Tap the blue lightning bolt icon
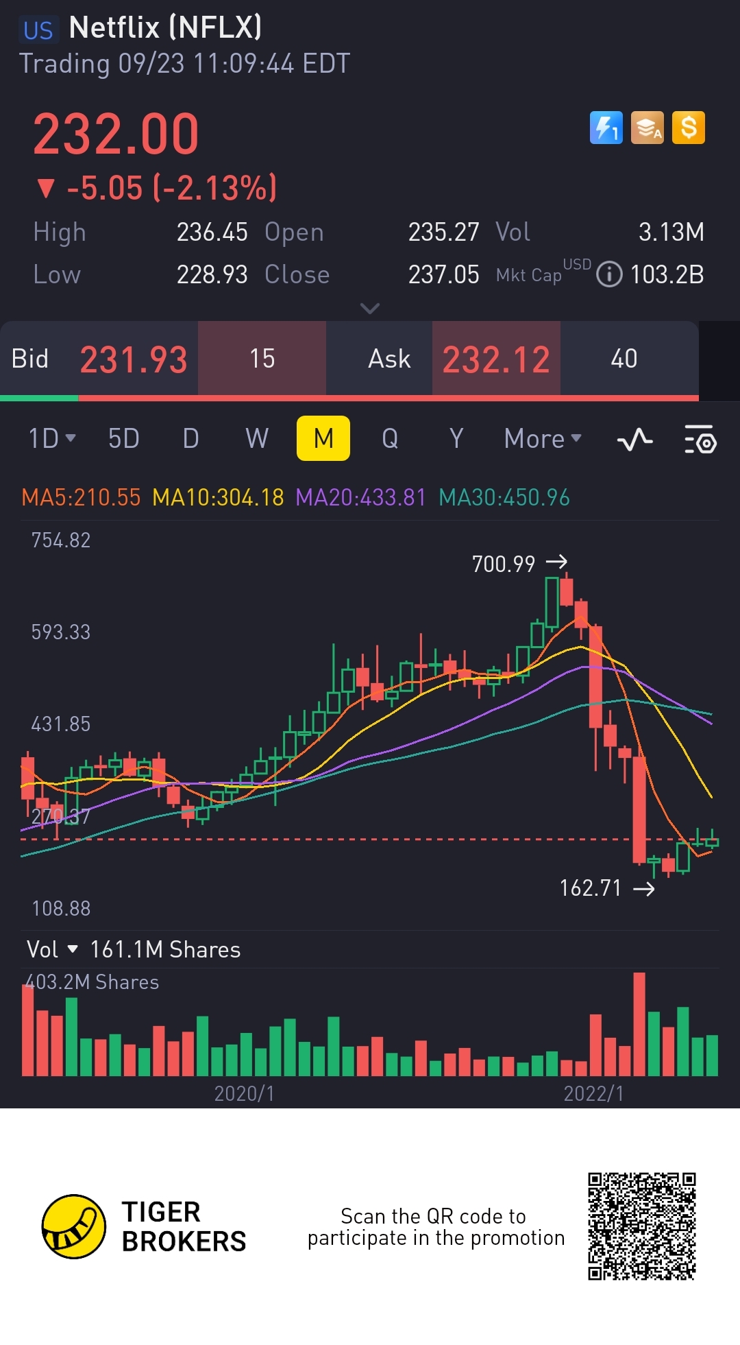This screenshot has height=1345, width=740. [606, 128]
